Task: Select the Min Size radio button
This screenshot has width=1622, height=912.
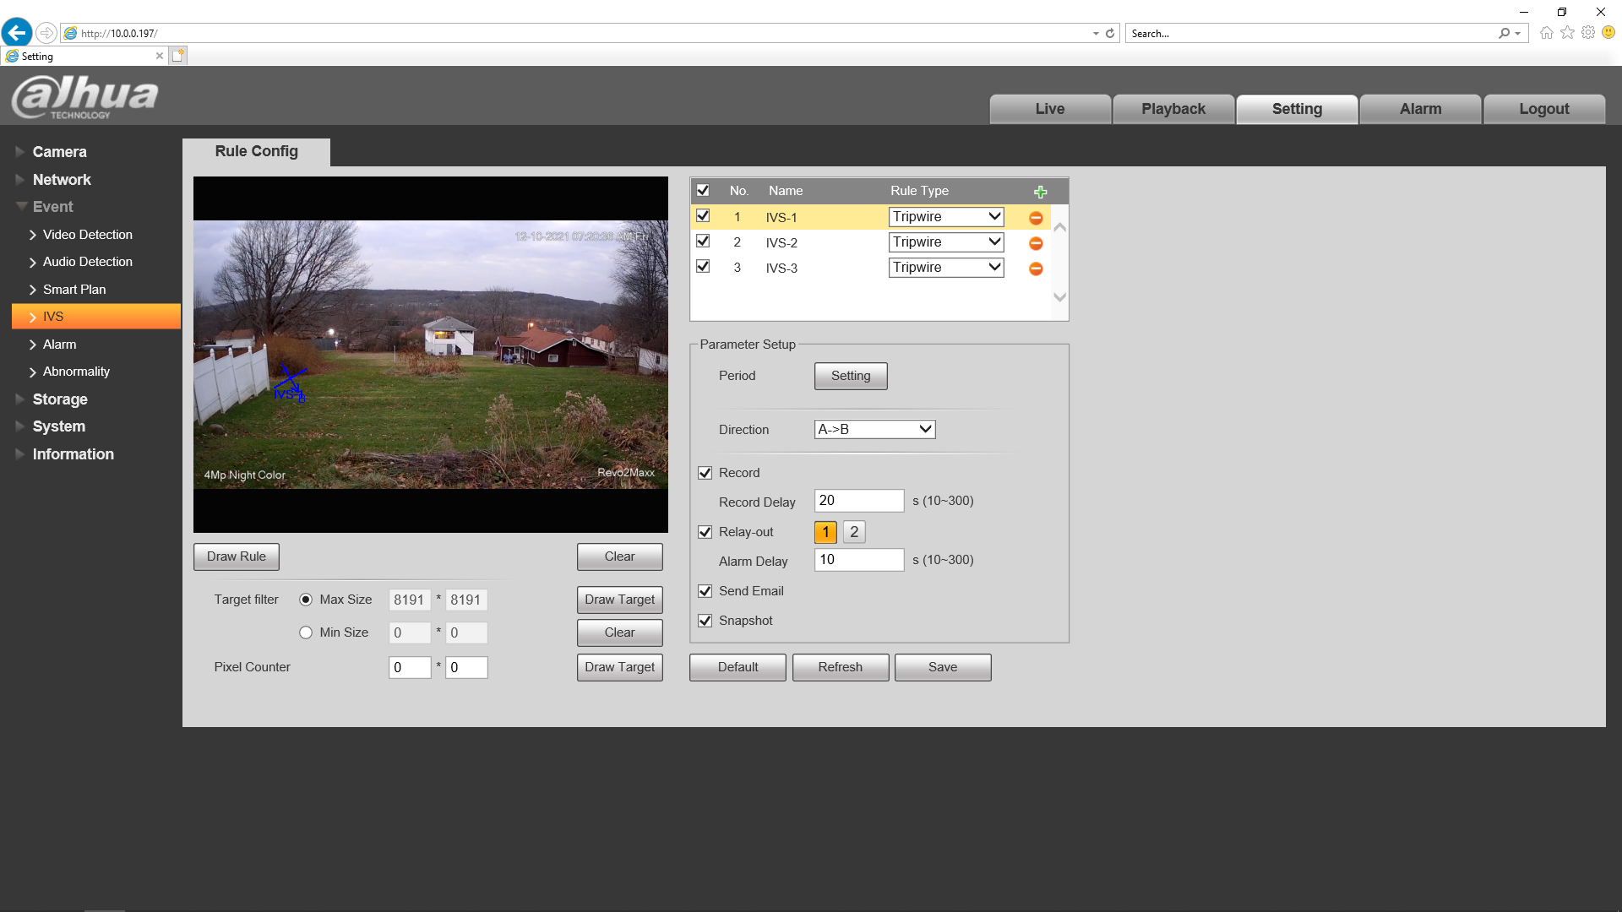Action: tap(306, 632)
